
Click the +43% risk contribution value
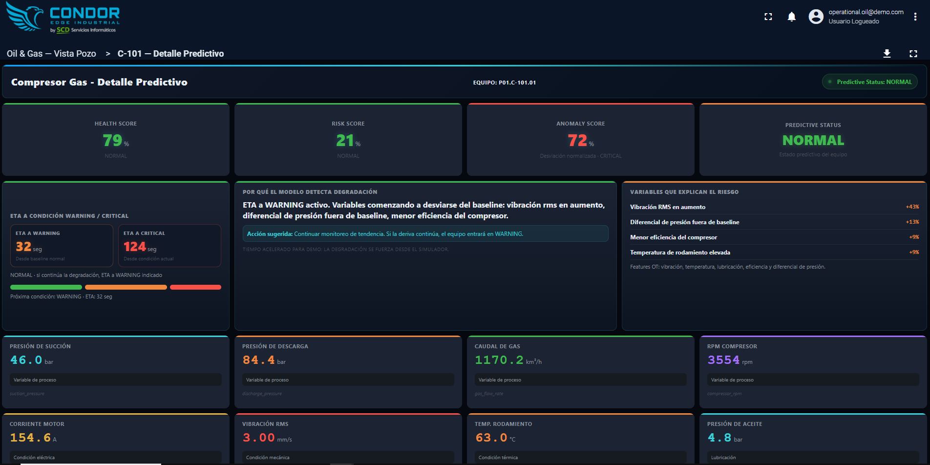click(912, 207)
